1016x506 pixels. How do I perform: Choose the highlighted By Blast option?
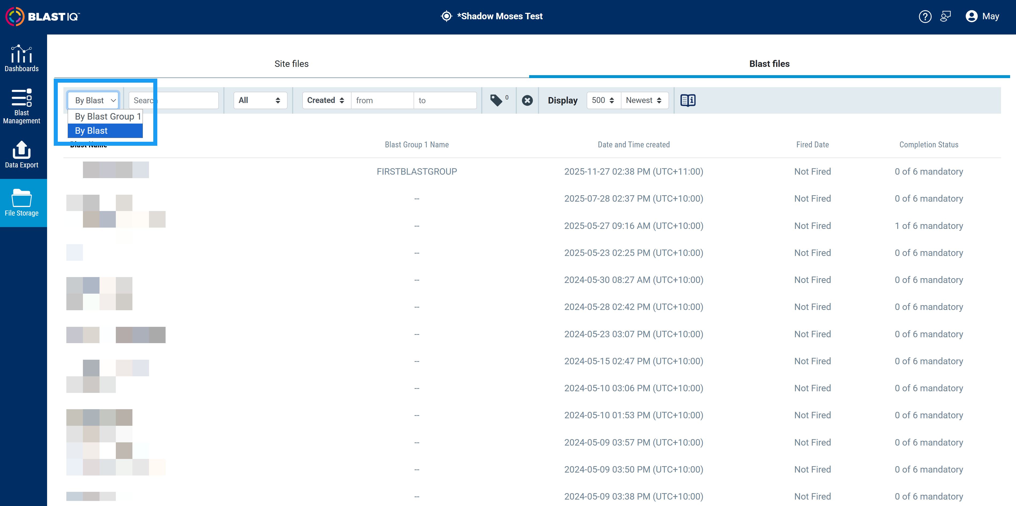coord(105,131)
